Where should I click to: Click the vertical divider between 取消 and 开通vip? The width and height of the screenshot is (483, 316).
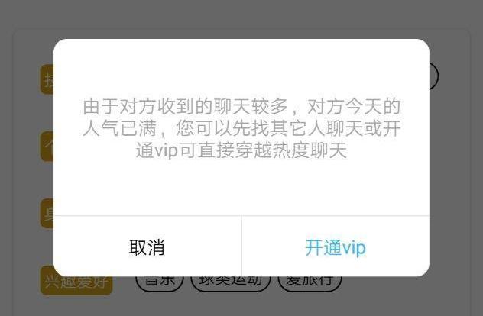pyautogui.click(x=241, y=246)
